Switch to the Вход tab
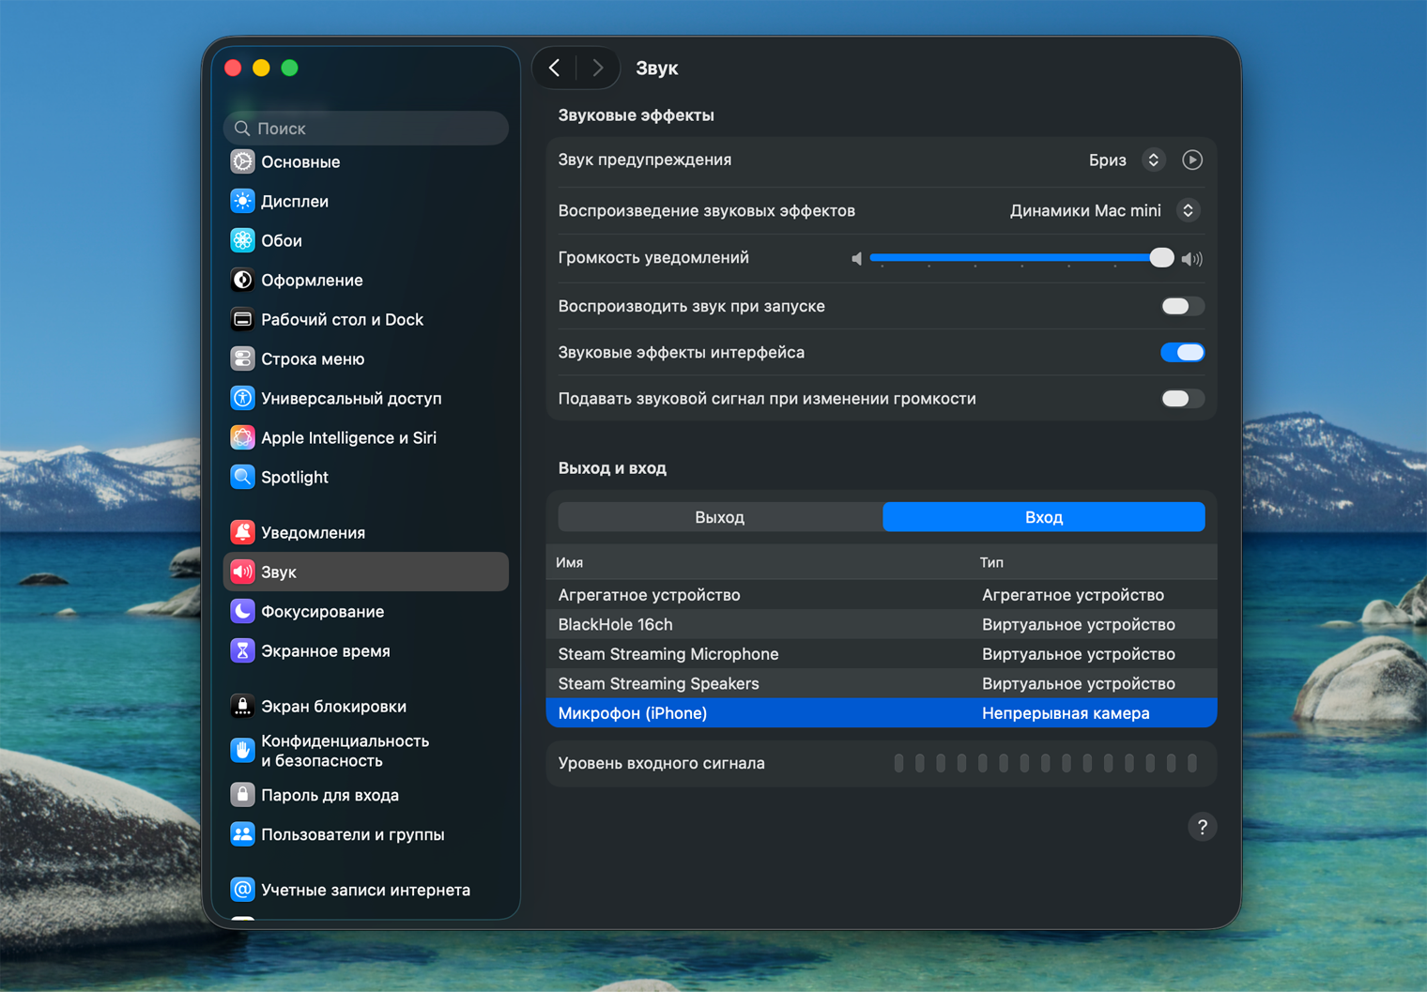 point(1044,517)
